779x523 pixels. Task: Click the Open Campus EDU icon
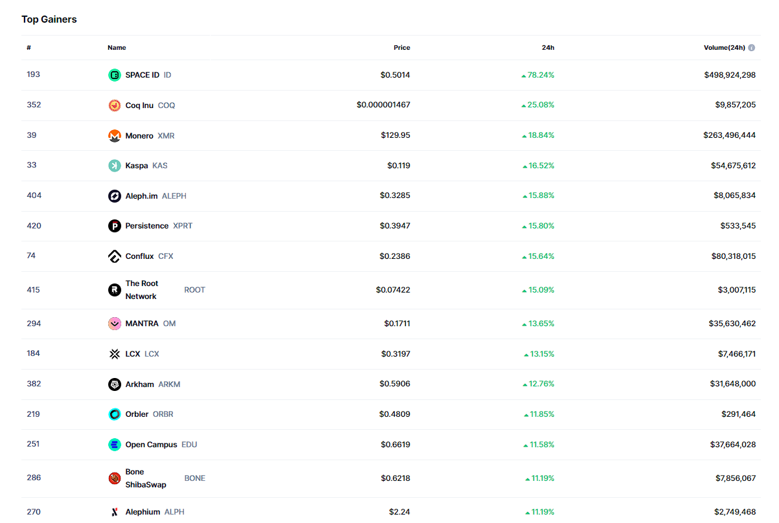115,445
